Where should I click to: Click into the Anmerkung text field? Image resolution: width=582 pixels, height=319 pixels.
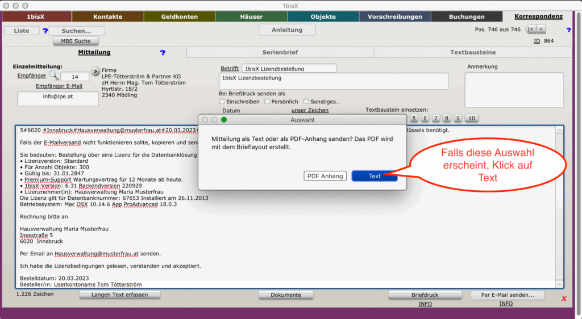point(514,89)
